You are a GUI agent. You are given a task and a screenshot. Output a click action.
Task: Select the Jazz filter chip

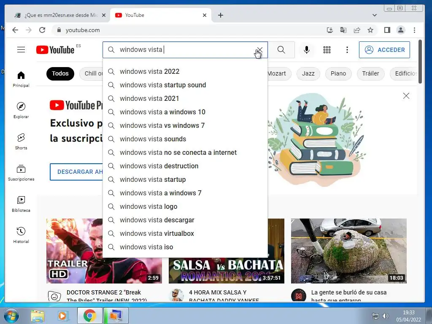tap(308, 73)
